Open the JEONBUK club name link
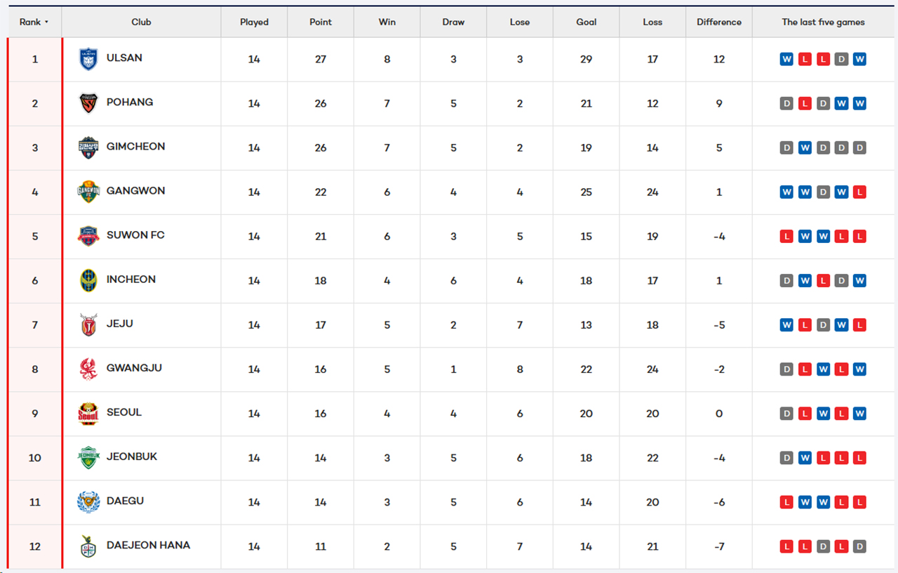 132,456
